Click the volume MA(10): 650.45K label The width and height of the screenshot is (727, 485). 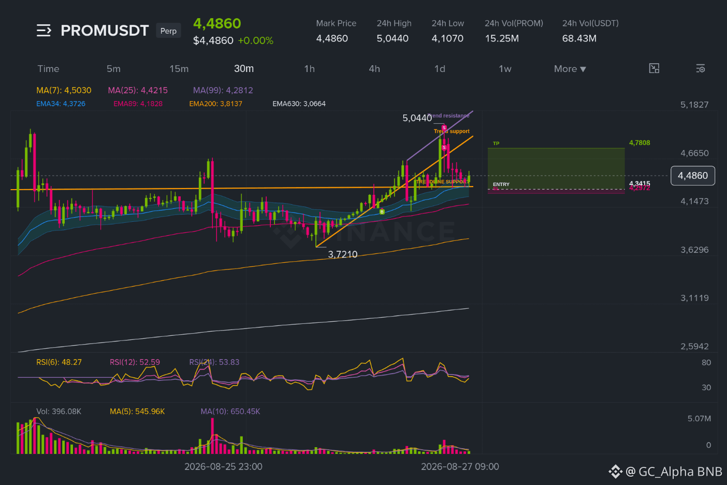click(230, 411)
